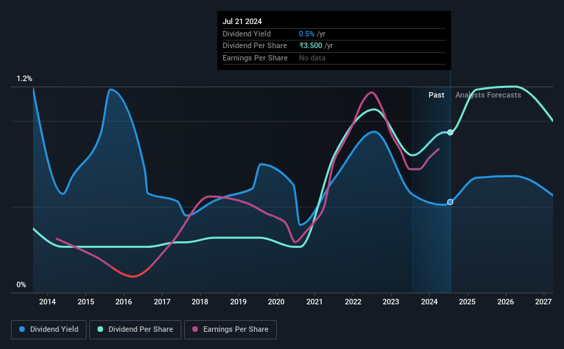Click the 2024 x-axis label
This screenshot has height=349, width=564.
(x=429, y=302)
